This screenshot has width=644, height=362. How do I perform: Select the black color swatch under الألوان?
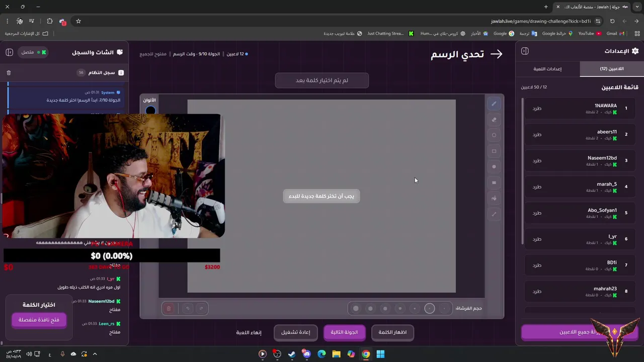point(150,110)
